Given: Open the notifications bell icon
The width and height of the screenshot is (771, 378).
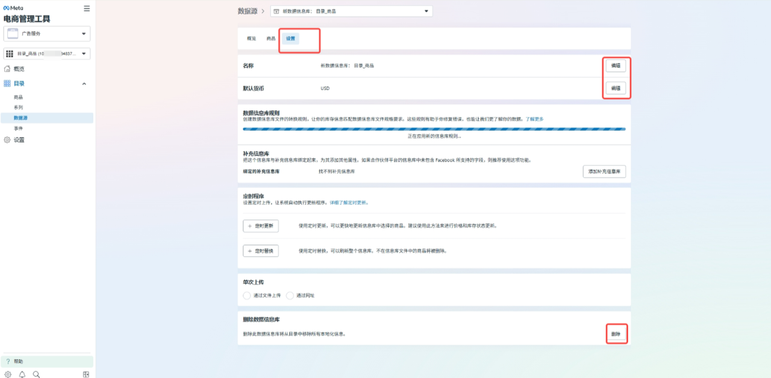Looking at the screenshot, I should click(22, 374).
